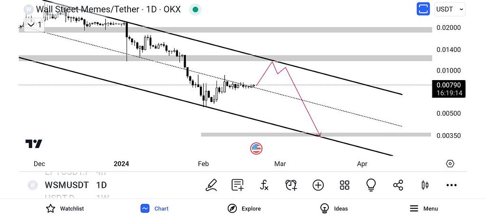This screenshot has width=486, height=218.
Task: Tap the add note icon
Action: (x=238, y=185)
